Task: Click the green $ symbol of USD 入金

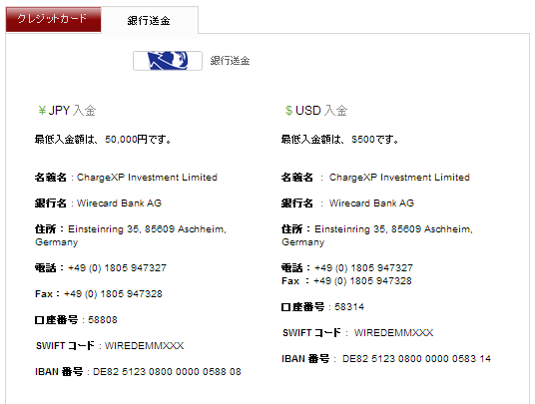Action: coord(288,111)
